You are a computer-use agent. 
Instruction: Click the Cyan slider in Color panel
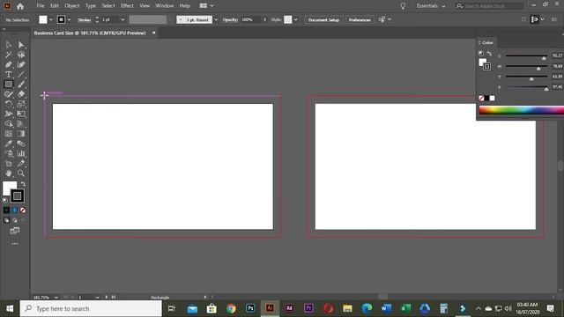[x=526, y=56]
